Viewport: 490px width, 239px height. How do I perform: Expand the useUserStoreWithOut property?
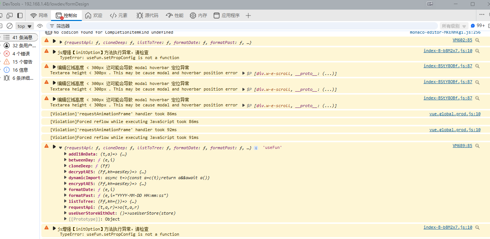click(x=66, y=213)
